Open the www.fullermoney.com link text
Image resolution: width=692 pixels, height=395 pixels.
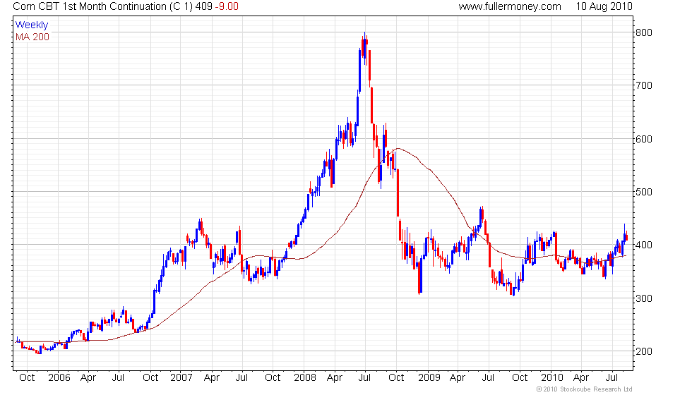pos(510,6)
